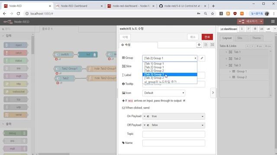Switch to the Theme tab in dashboard sidebar
The height and width of the screenshot is (155, 277).
(x=256, y=38)
